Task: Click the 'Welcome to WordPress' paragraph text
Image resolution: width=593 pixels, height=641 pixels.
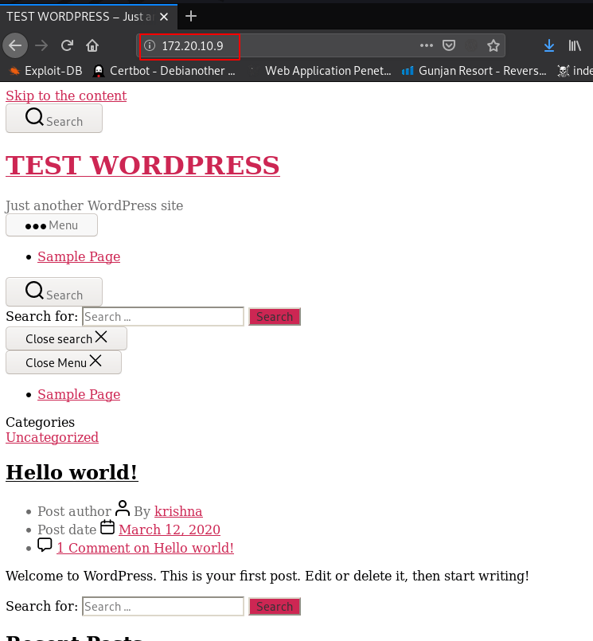Action: pyautogui.click(x=267, y=576)
